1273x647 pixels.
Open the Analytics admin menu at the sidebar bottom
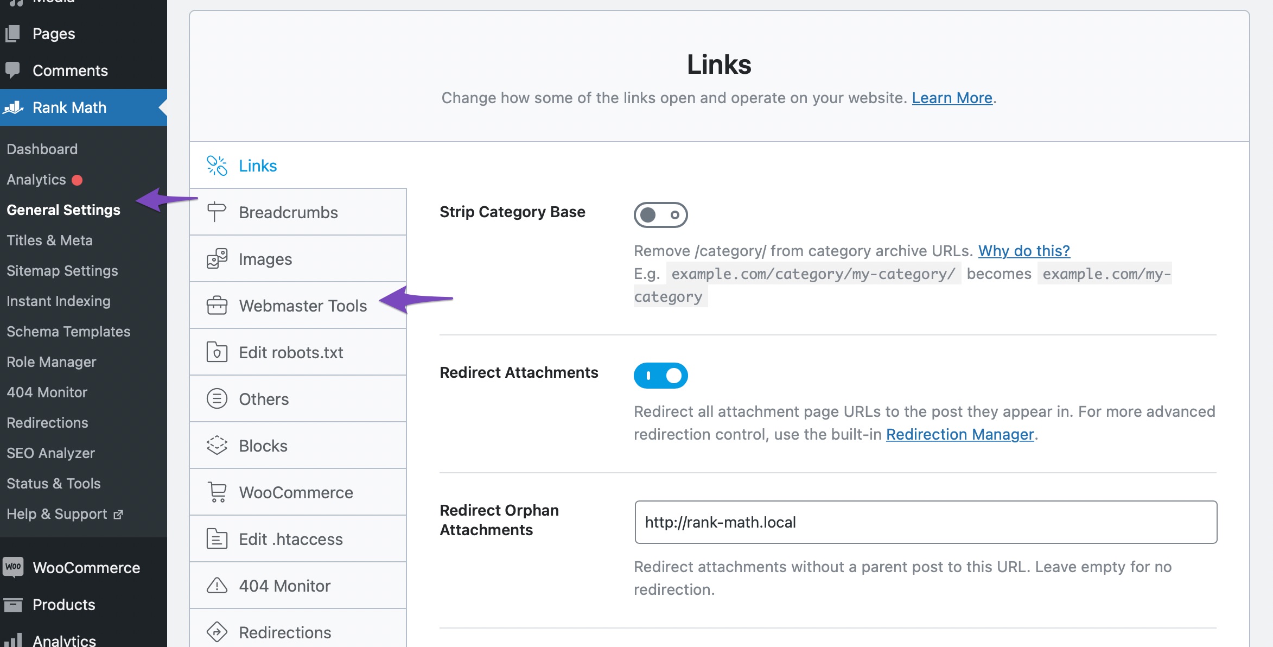(x=84, y=636)
